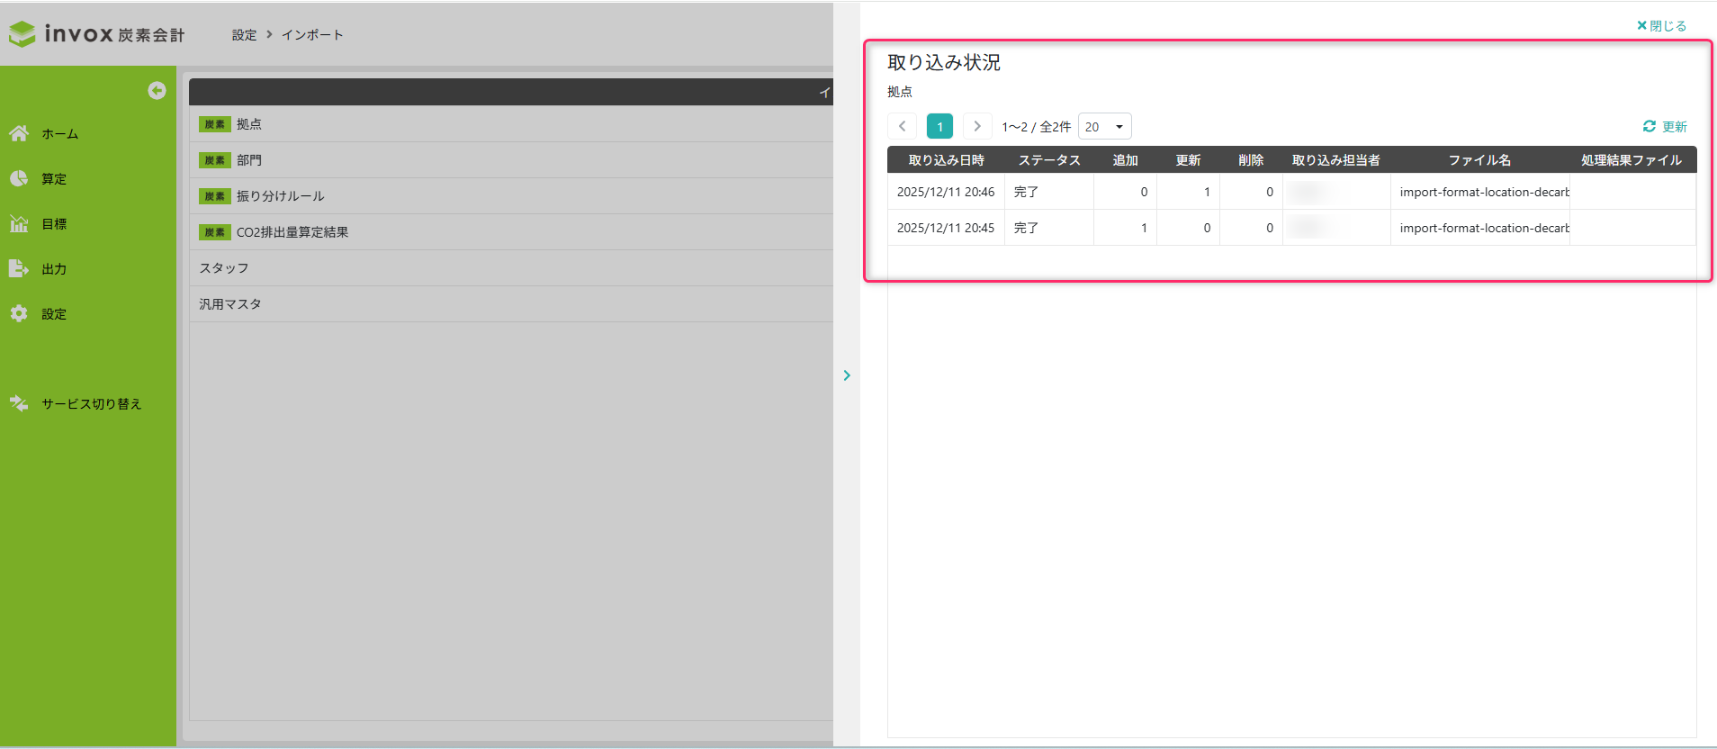Open the 設定 gear icon
Viewport: 1717px width, 749px height.
pyautogui.click(x=19, y=313)
